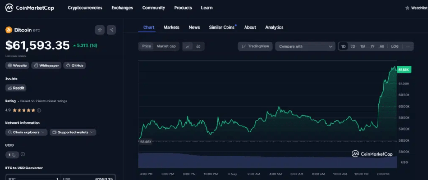
Task: Open TradingView chart button
Action: click(x=255, y=46)
